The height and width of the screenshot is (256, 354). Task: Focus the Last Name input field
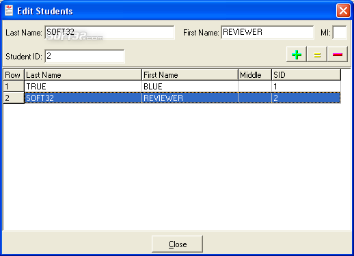[109, 32]
